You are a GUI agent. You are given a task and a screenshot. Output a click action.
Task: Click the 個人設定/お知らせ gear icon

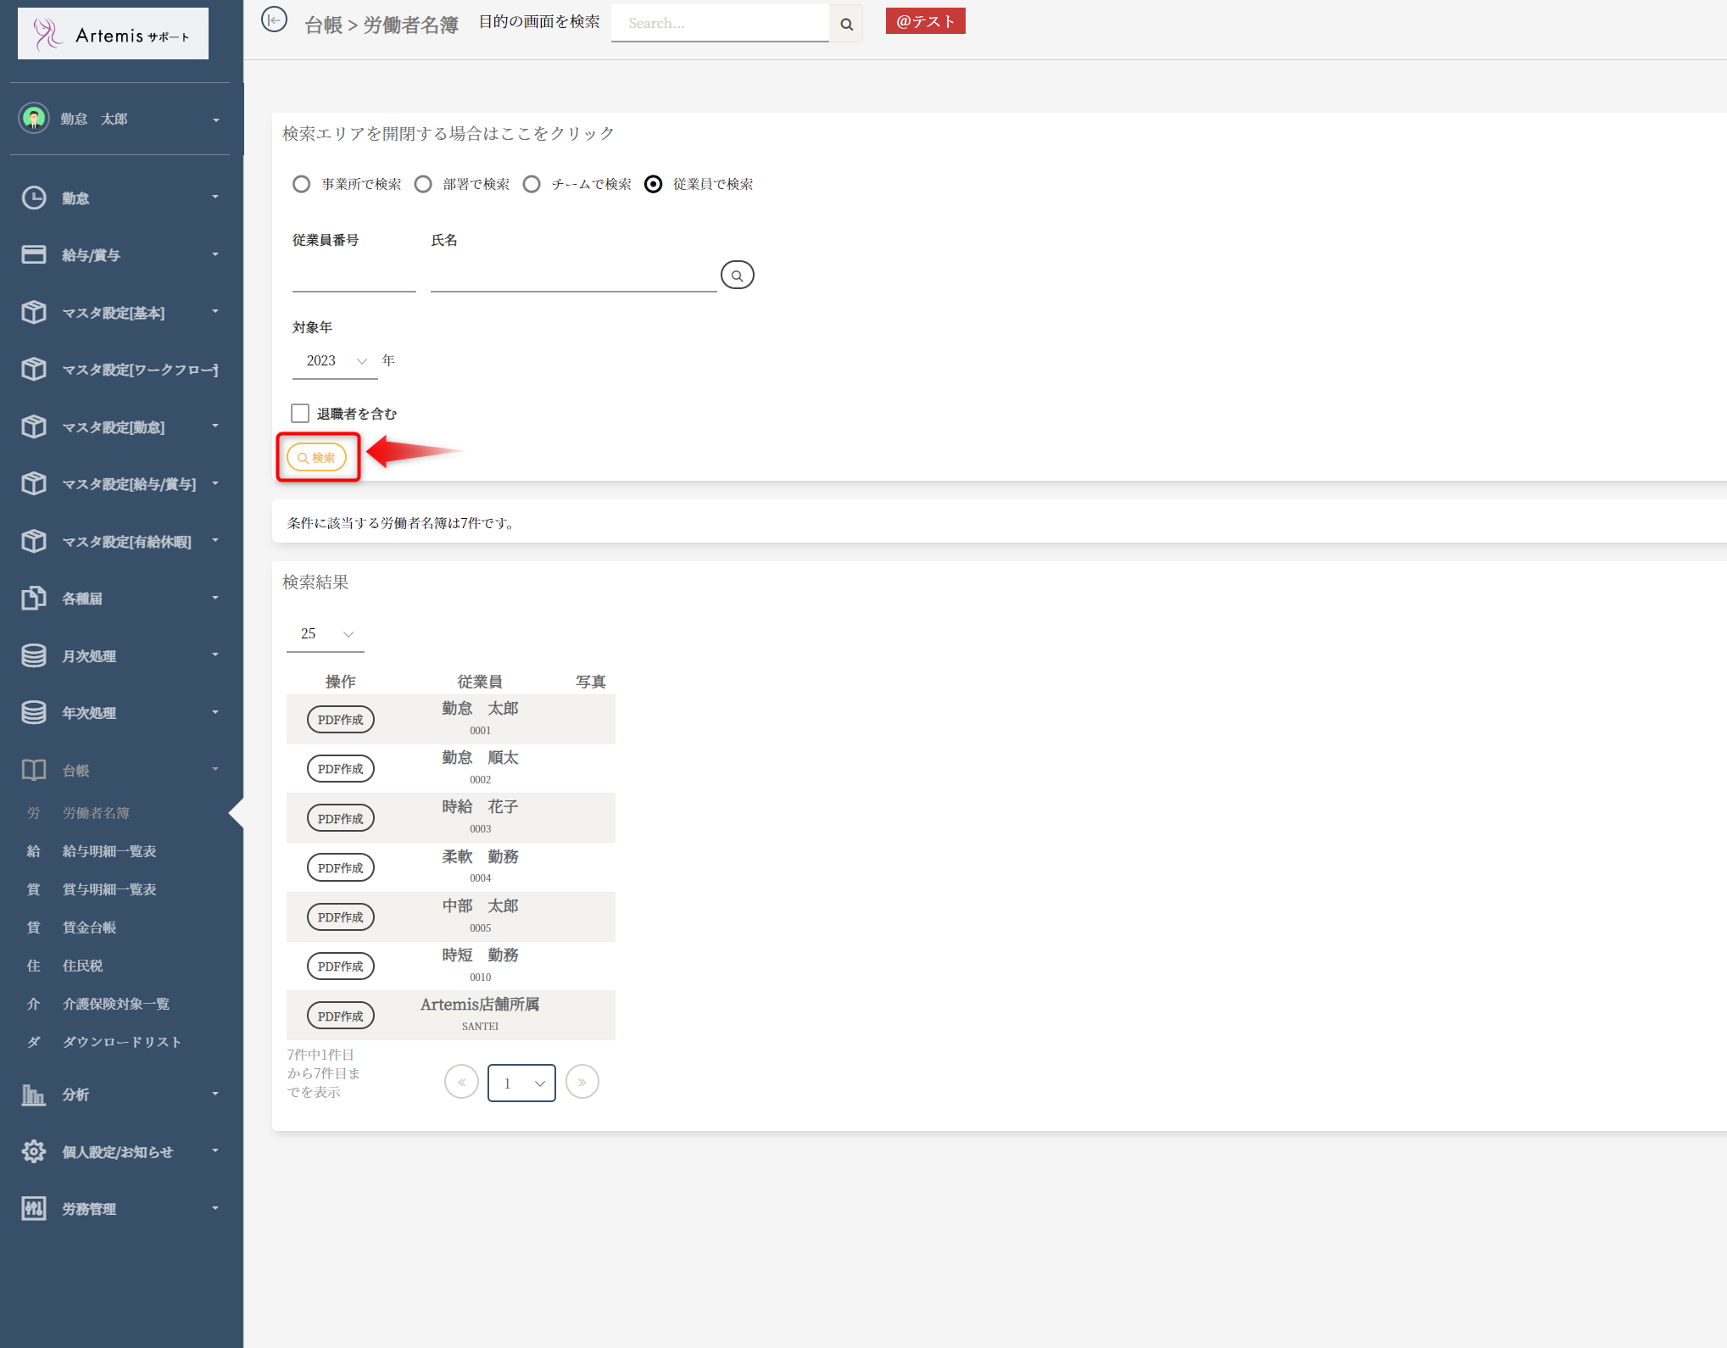tap(34, 1151)
